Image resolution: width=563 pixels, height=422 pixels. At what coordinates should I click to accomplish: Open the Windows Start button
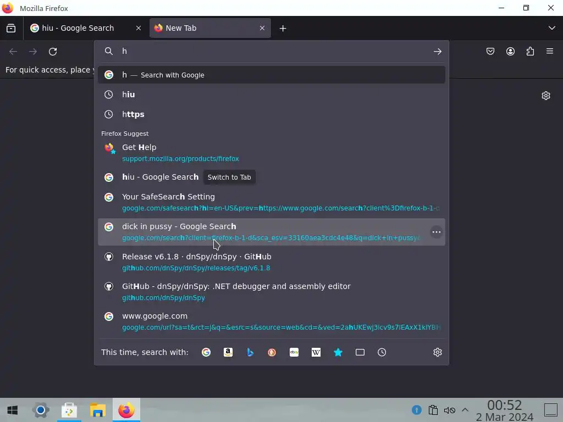pyautogui.click(x=13, y=410)
